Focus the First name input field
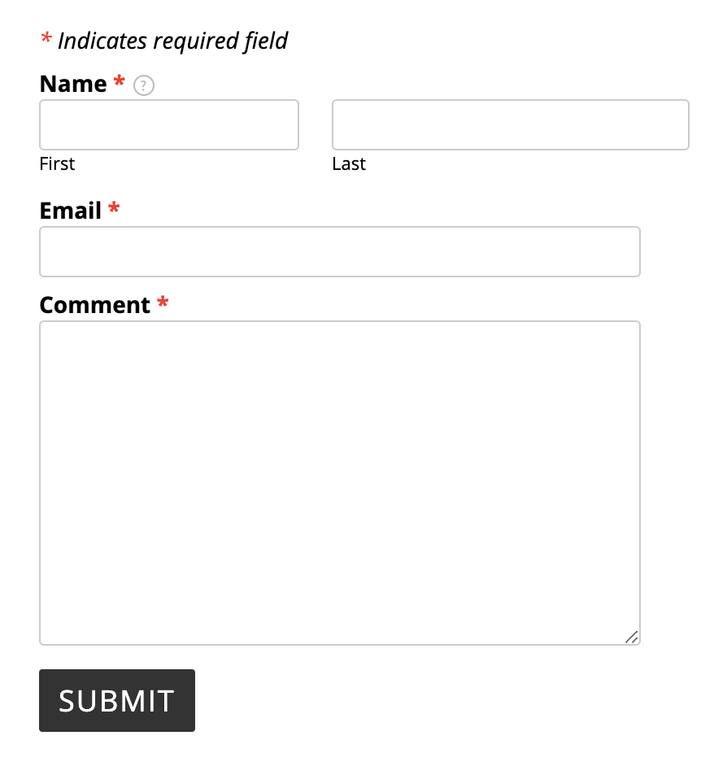 pyautogui.click(x=169, y=125)
